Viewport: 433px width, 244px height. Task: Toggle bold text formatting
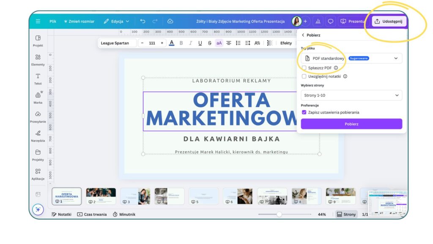pyautogui.click(x=181, y=43)
